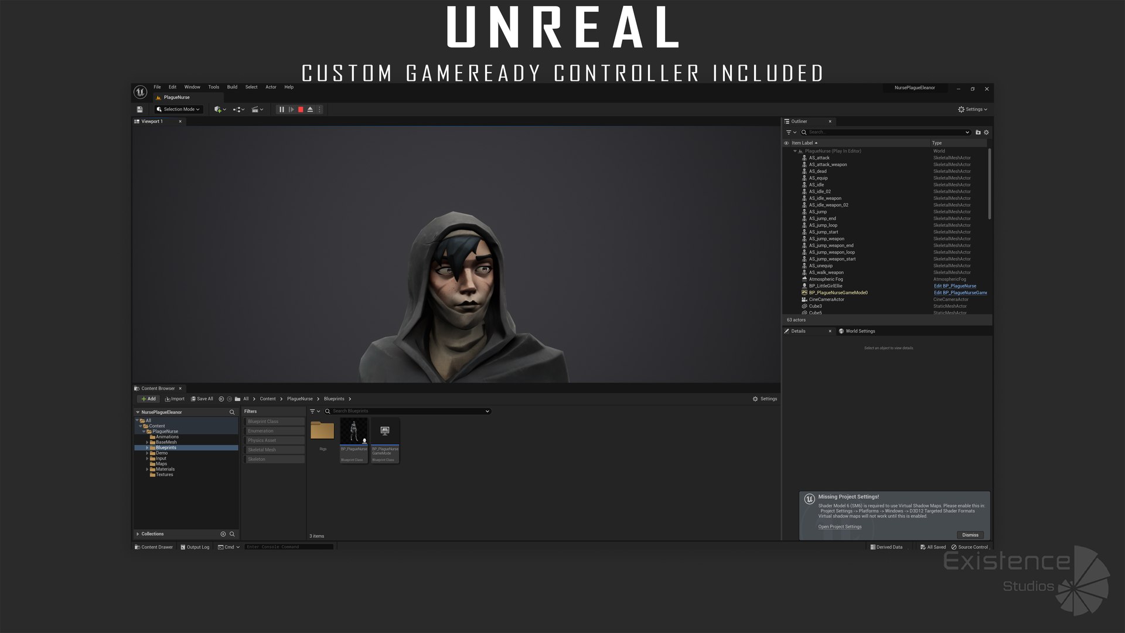Image resolution: width=1125 pixels, height=633 pixels.
Task: Open the Content Drawer from the status bar
Action: pos(154,547)
